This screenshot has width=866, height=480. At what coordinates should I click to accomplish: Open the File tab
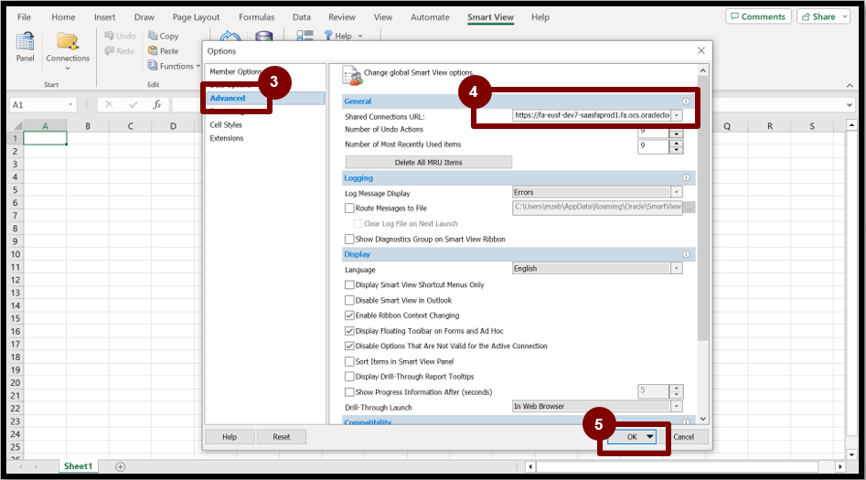click(x=24, y=17)
